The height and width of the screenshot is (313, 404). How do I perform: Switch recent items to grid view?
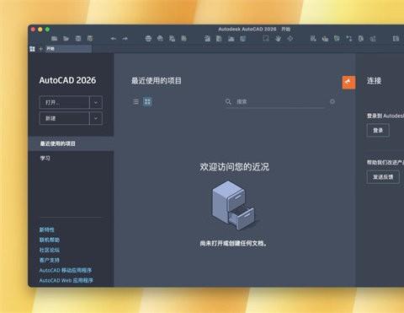coord(147,101)
